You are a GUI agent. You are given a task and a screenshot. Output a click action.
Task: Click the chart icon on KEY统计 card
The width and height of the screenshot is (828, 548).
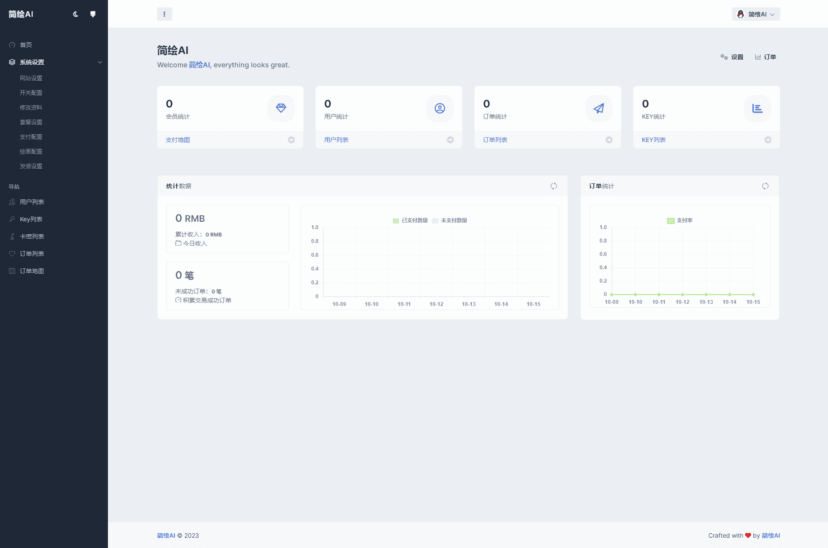[757, 108]
